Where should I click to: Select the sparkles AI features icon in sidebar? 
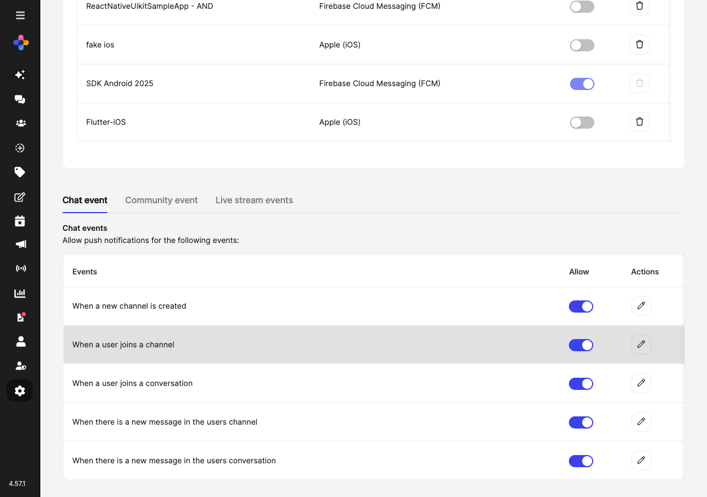coord(20,75)
